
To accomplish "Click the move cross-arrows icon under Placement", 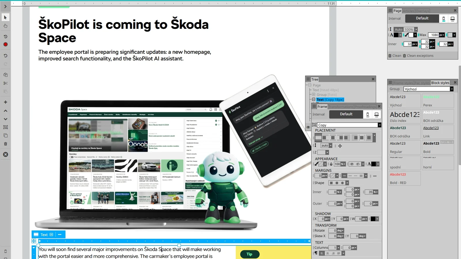I will (x=340, y=146).
